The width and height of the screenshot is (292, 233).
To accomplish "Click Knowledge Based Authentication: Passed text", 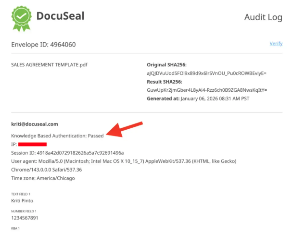I will [x=57, y=136].
